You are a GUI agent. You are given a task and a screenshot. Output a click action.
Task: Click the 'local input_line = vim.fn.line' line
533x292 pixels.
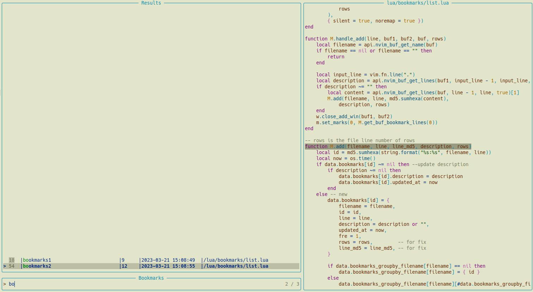pyautogui.click(x=366, y=75)
